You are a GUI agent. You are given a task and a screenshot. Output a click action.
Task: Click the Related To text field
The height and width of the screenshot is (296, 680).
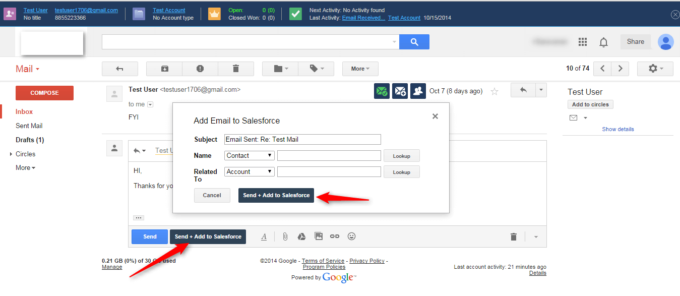[329, 172]
